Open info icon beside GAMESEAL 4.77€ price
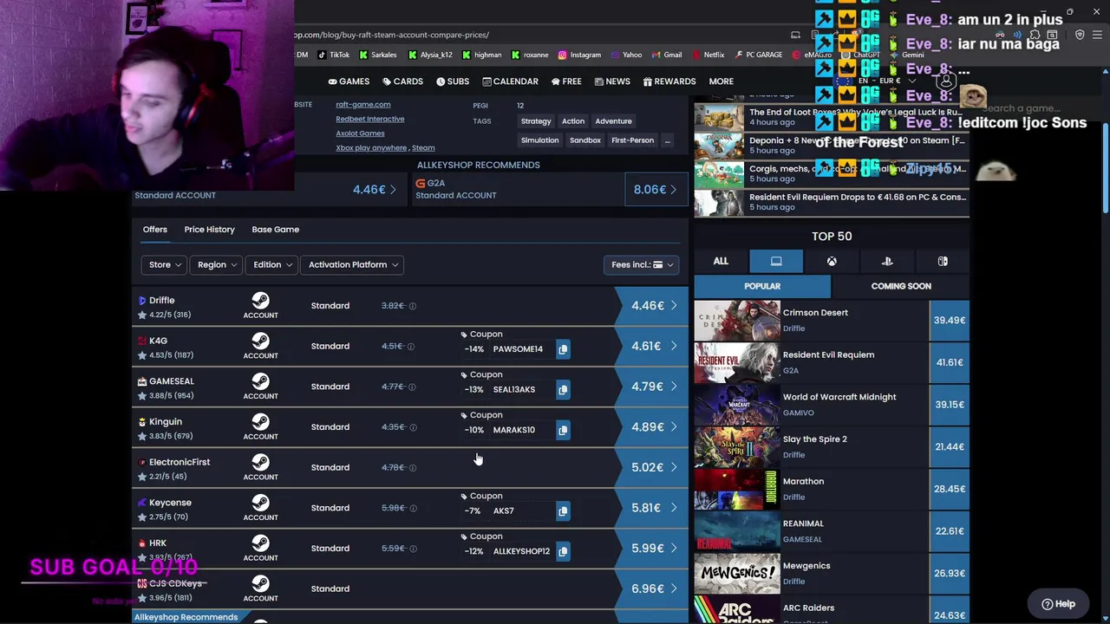1110x624 pixels. coord(413,387)
